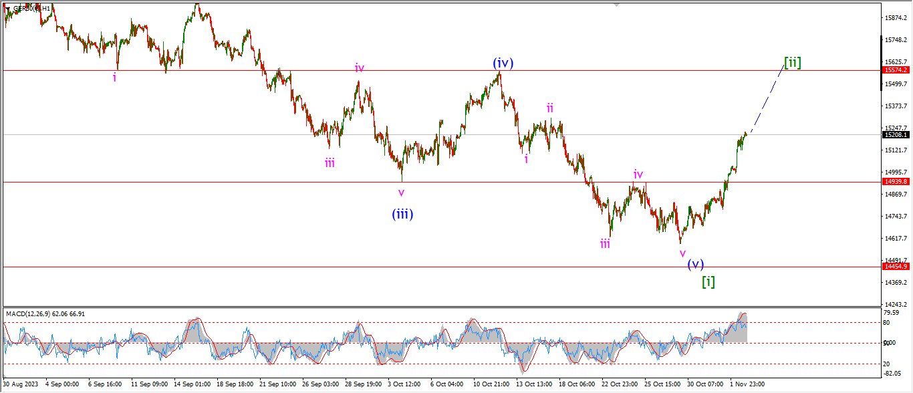
Task: Click the triangle icon beside the GER30 title
Action: coord(7,8)
